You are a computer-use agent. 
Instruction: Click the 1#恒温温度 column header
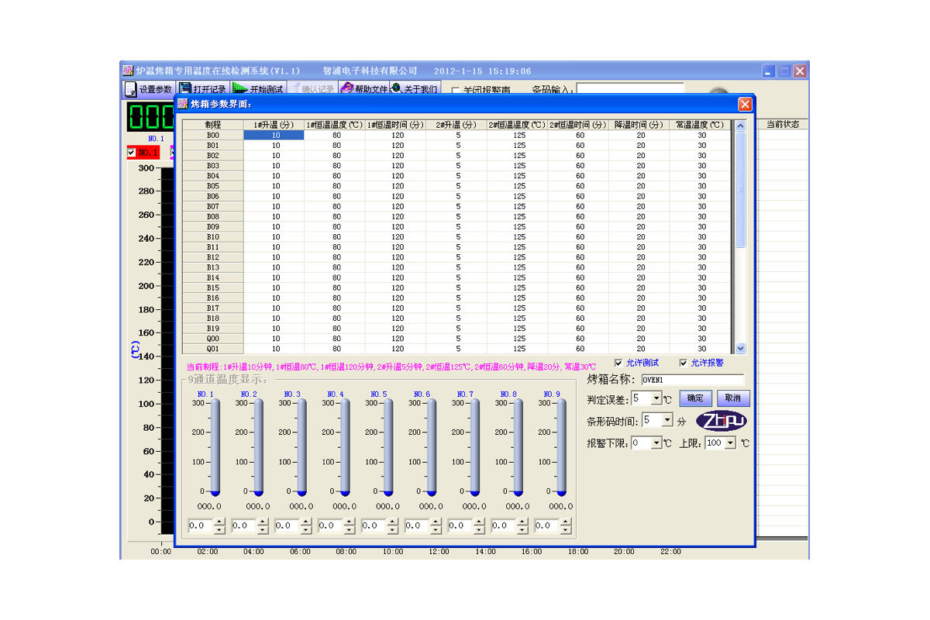coord(335,125)
